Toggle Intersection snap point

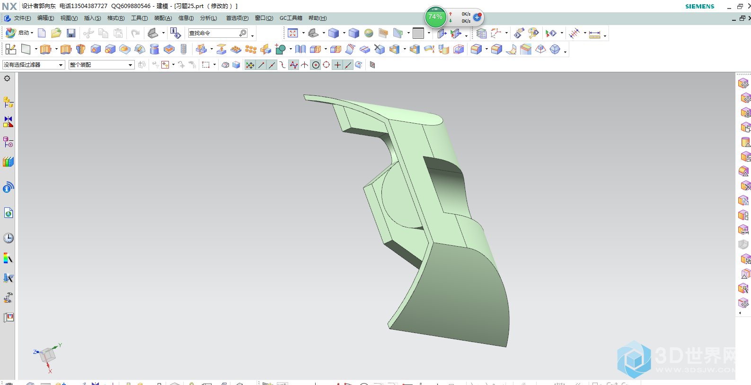pyautogui.click(x=305, y=65)
